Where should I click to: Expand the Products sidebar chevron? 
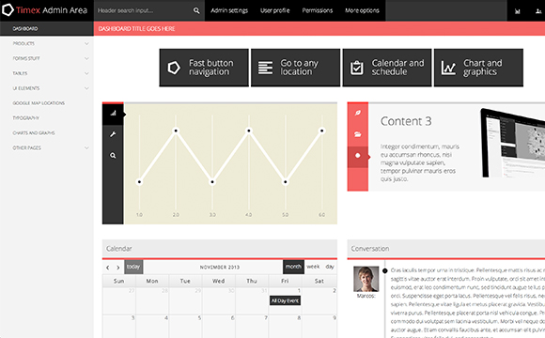pyautogui.click(x=86, y=43)
